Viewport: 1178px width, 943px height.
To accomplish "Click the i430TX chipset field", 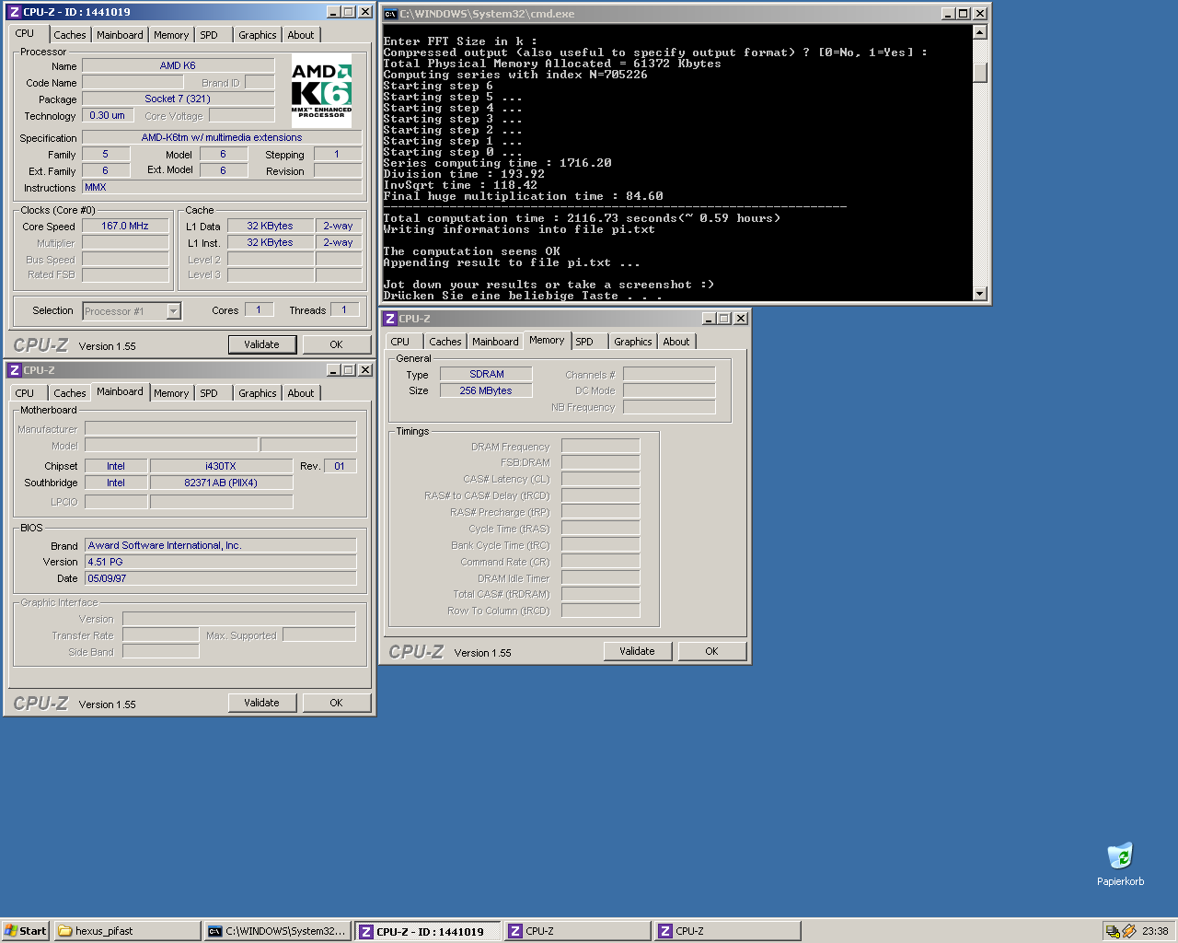I will pos(221,466).
